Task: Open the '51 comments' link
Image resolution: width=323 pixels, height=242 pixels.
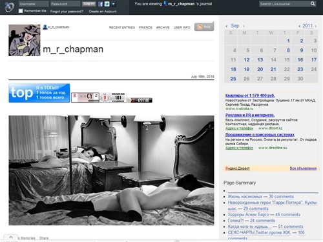Action: 291,227
